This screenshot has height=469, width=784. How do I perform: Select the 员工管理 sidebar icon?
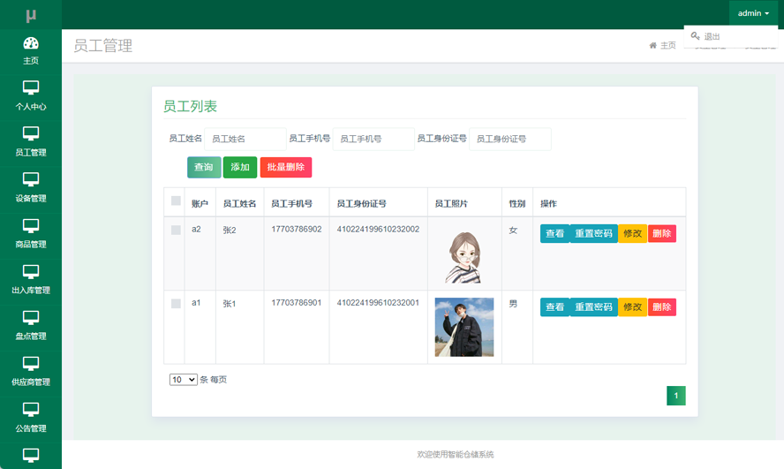pyautogui.click(x=31, y=133)
